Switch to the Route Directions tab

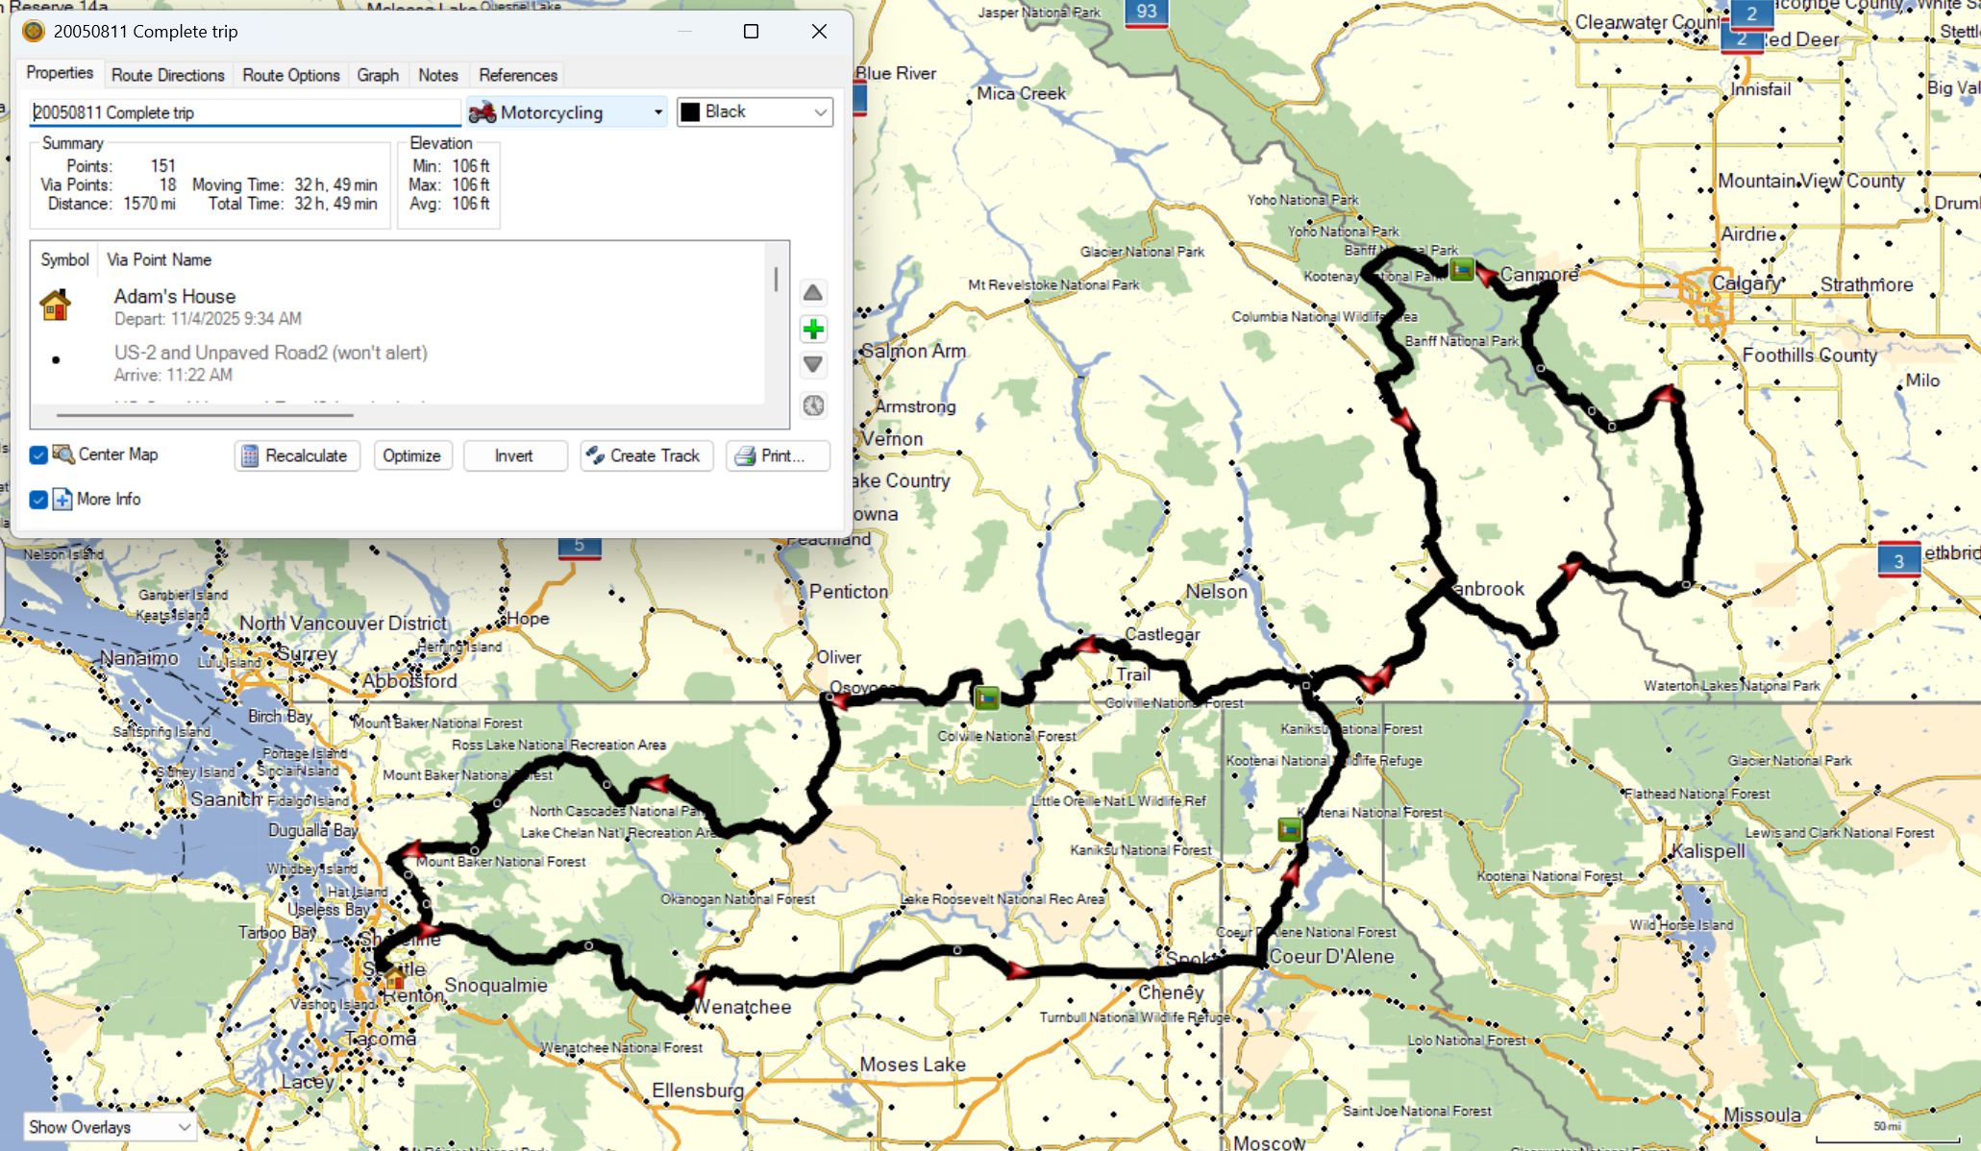pyautogui.click(x=167, y=75)
